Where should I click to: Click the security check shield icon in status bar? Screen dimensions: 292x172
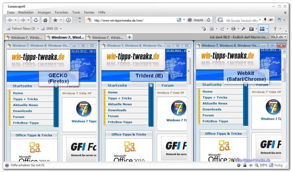[238, 165]
